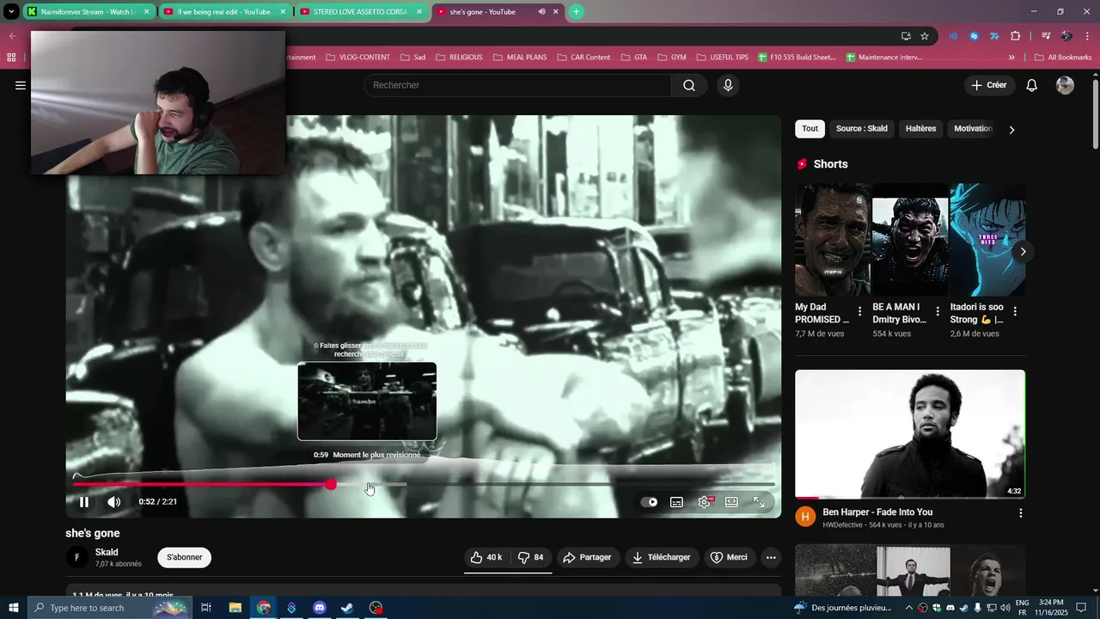1100x619 pixels.
Task: Click the Télécharger download button
Action: point(662,557)
